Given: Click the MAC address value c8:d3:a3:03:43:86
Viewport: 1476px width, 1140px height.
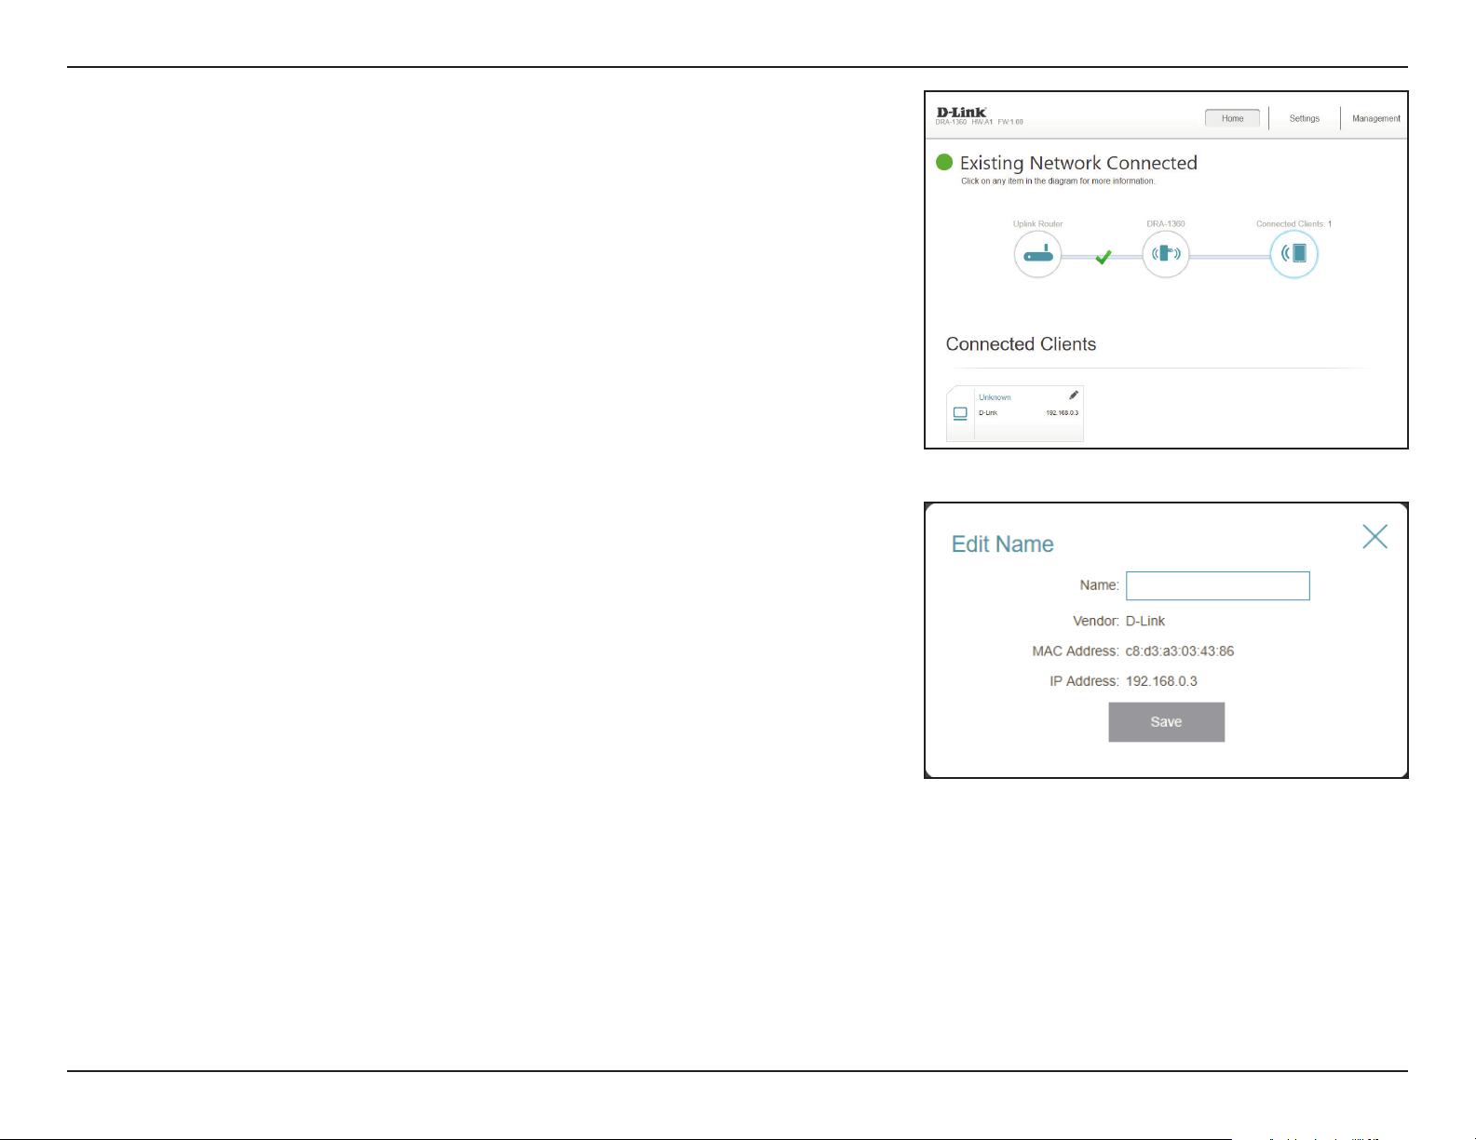Looking at the screenshot, I should click(x=1180, y=651).
